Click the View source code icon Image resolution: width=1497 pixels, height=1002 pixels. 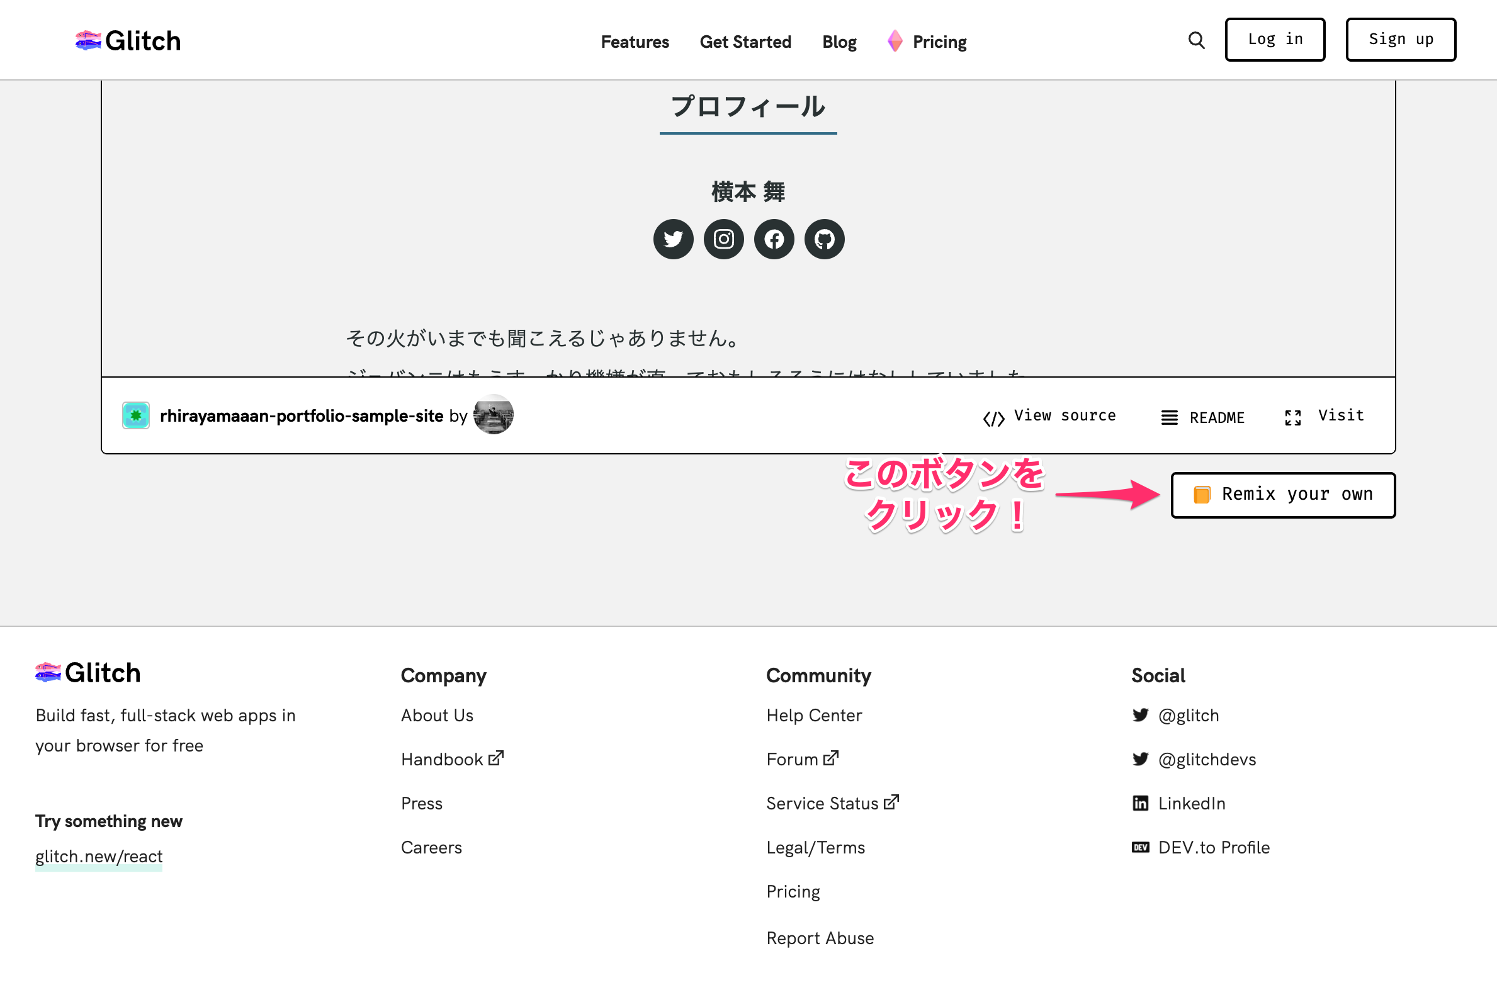(993, 418)
